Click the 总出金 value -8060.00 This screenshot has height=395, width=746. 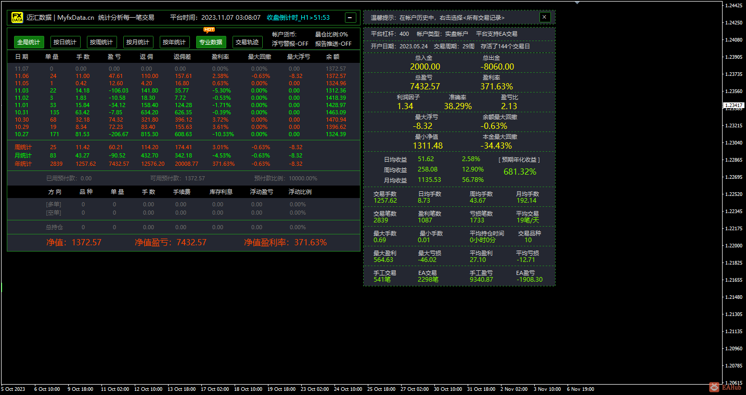(497, 67)
